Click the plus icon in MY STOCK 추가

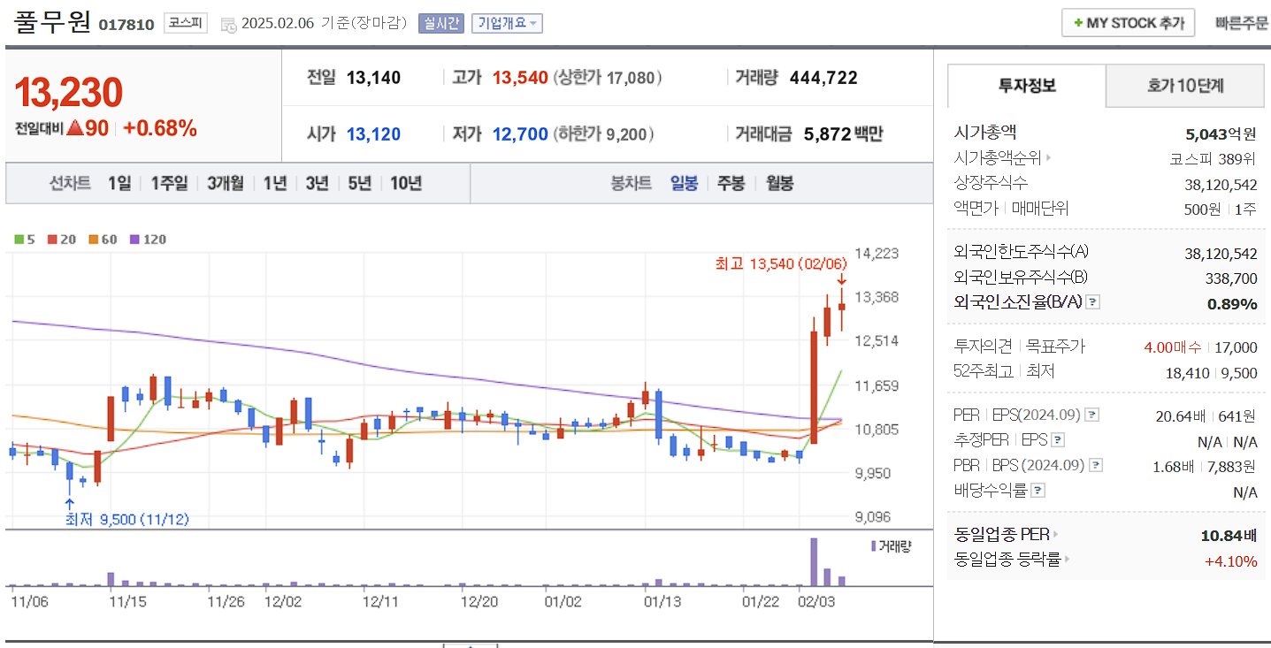pyautogui.click(x=1076, y=22)
